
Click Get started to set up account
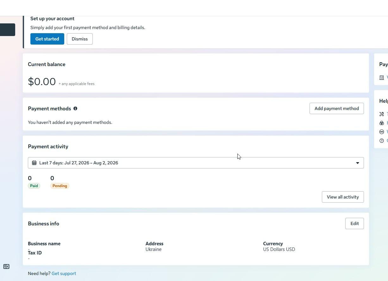47,39
